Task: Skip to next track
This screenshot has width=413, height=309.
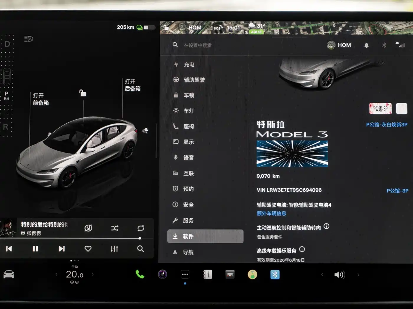Action: click(x=62, y=249)
